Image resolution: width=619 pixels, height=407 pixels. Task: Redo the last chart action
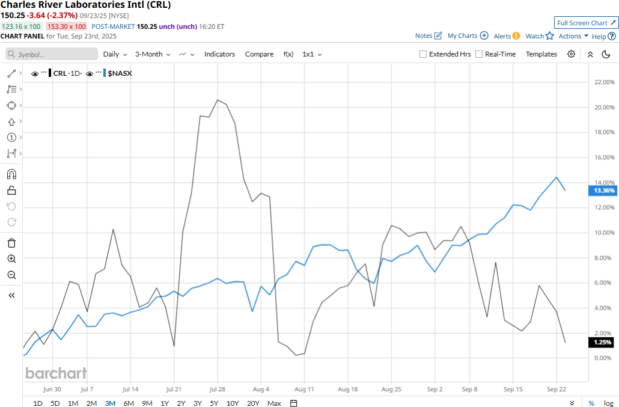[11, 222]
